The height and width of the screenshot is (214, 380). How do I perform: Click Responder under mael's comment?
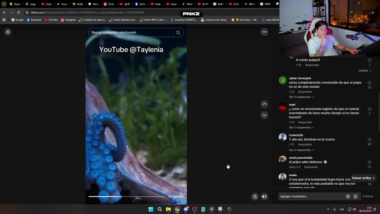point(305,122)
